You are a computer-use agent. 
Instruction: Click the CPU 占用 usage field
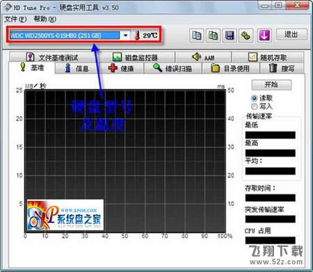[x=271, y=240]
